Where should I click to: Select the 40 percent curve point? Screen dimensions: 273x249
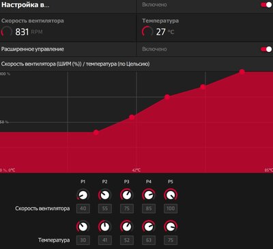coord(96,132)
